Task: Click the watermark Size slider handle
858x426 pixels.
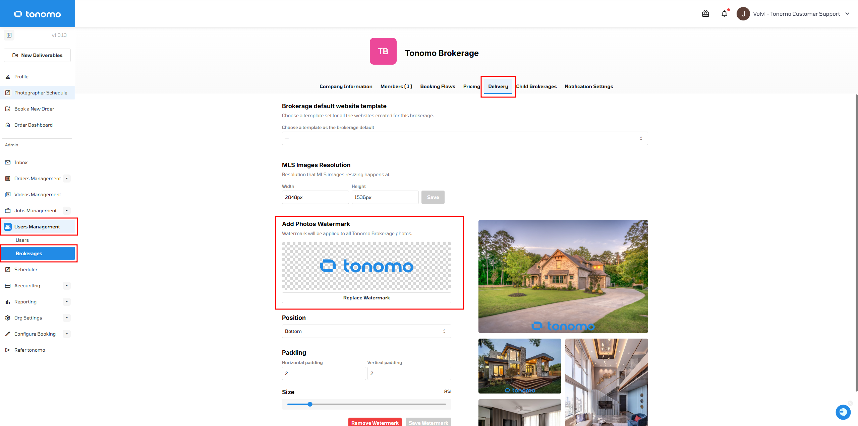Action: click(x=310, y=404)
